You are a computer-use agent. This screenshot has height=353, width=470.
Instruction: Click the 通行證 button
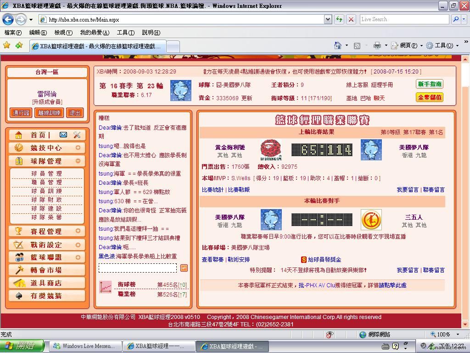[x=21, y=113]
